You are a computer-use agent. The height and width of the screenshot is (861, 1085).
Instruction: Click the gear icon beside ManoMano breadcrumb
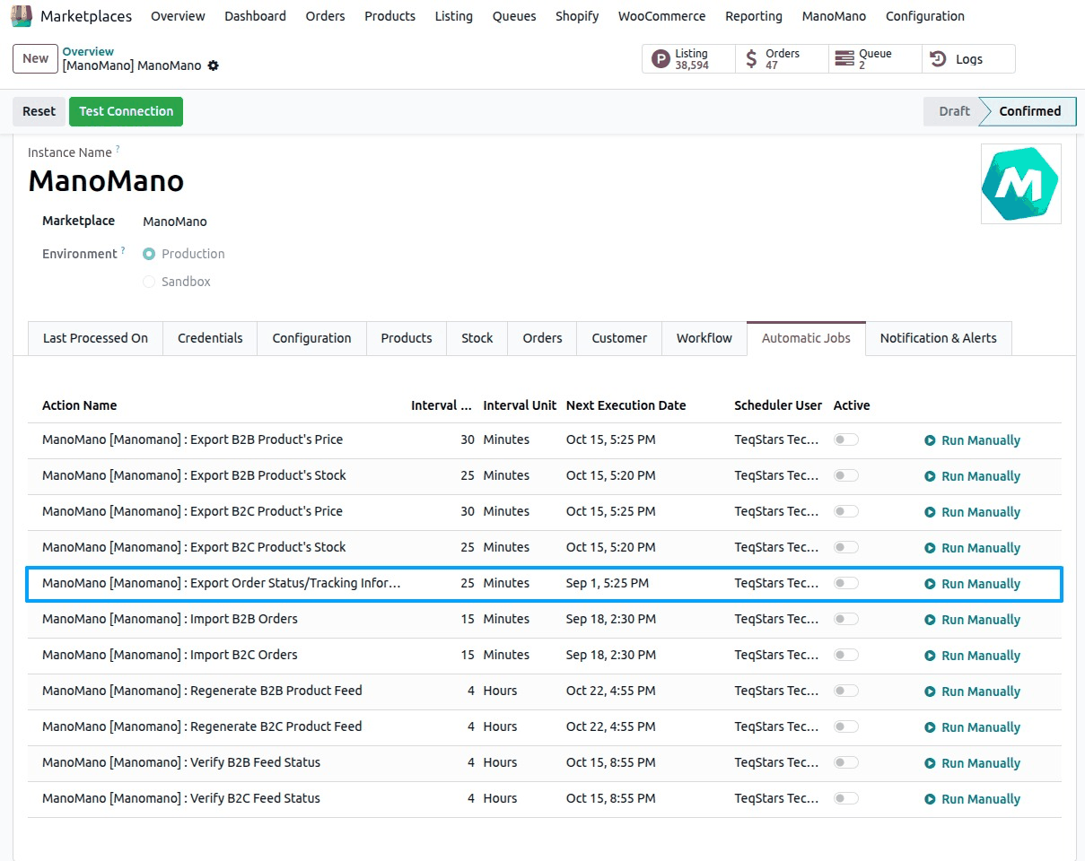pyautogui.click(x=213, y=65)
